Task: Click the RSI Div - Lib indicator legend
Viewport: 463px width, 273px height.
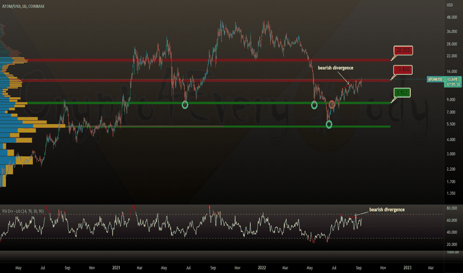Action: click(x=23, y=211)
